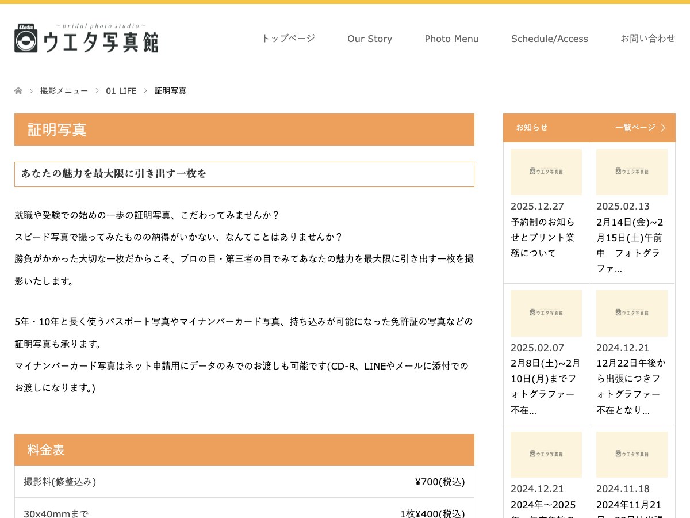Open the トップページ menu item
690x518 pixels.
click(288, 39)
